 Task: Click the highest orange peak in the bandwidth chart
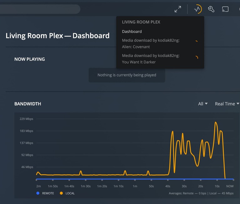pyautogui.click(x=216, y=122)
